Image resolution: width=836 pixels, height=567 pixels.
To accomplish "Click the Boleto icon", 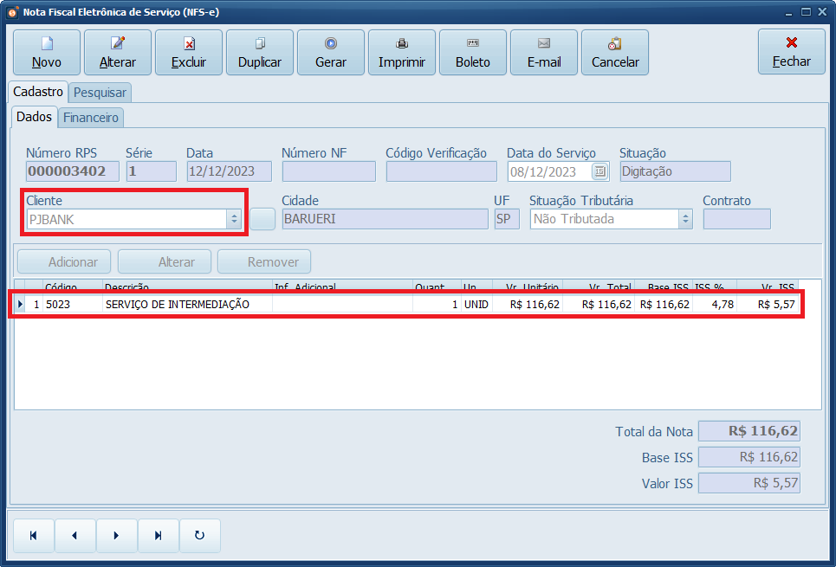I will pyautogui.click(x=472, y=52).
